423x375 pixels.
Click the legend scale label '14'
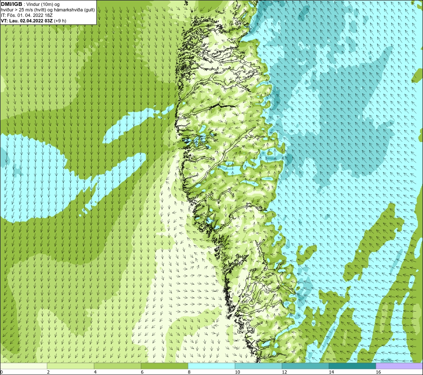click(x=331, y=372)
